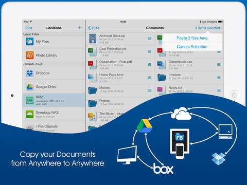Add a new location with plus icon
The image size is (247, 185).
[x=80, y=28]
